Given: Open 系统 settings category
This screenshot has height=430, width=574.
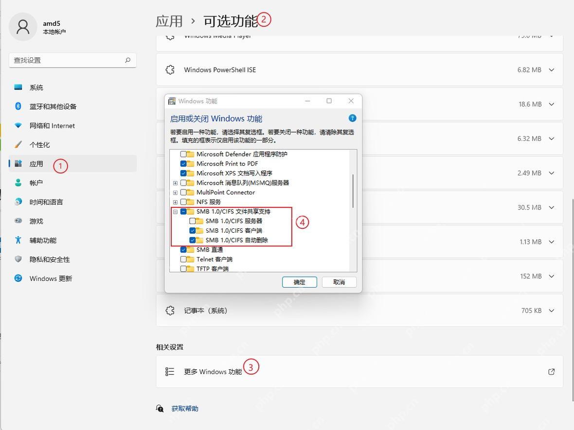Looking at the screenshot, I should [72, 87].
